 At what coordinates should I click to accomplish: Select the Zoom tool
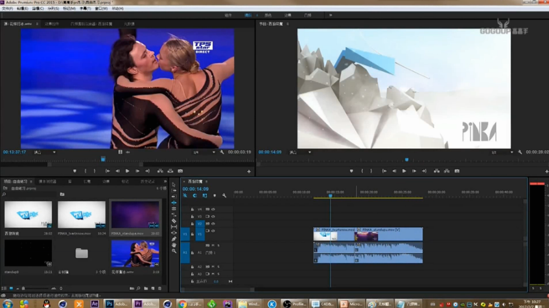point(174,251)
